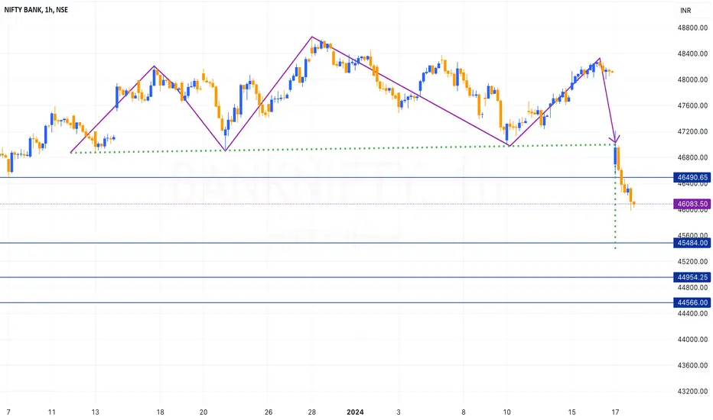Click the 44000.00 price axis value

(692, 339)
